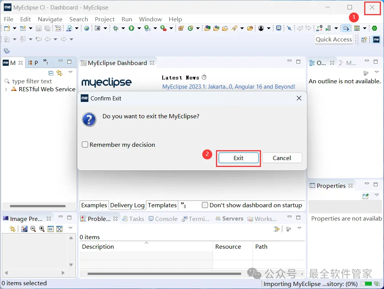Click the Exit button in Confirm Exit
This screenshot has width=384, height=289.
tap(238, 158)
